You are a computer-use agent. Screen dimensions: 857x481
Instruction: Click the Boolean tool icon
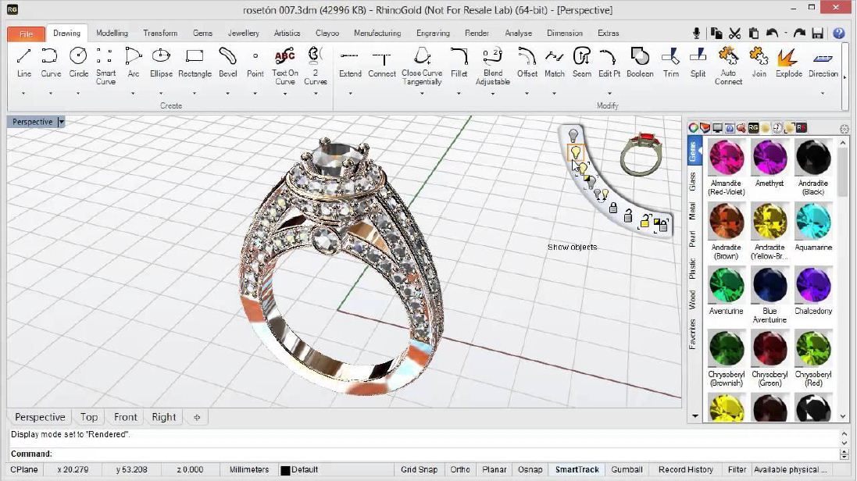640,61
